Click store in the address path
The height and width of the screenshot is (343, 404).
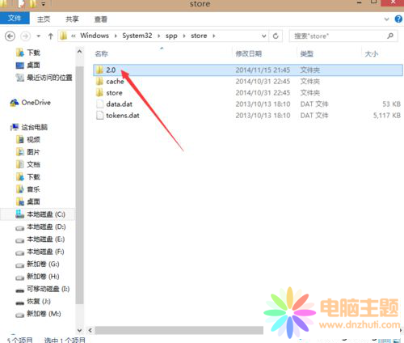click(199, 36)
